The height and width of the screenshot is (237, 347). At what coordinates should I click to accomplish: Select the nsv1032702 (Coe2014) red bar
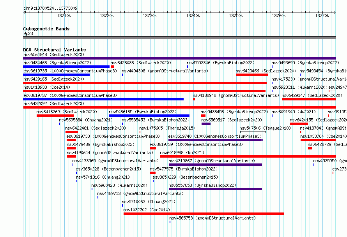[204, 214]
